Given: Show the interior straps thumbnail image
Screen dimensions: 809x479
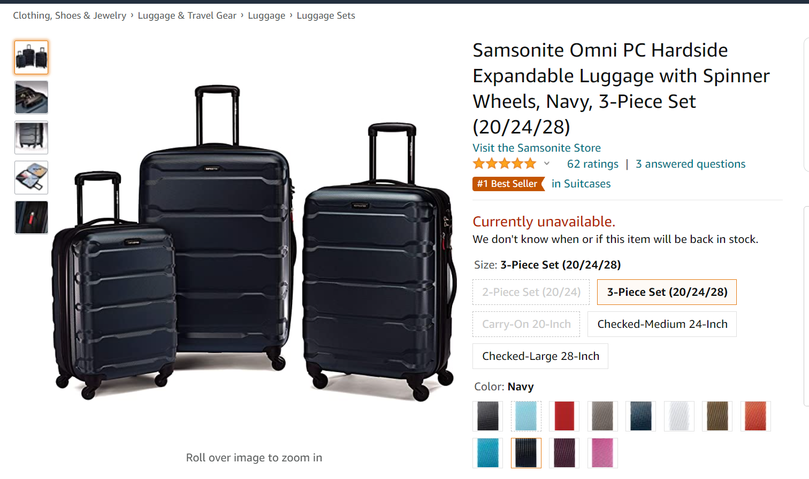Looking at the screenshot, I should 32,137.
